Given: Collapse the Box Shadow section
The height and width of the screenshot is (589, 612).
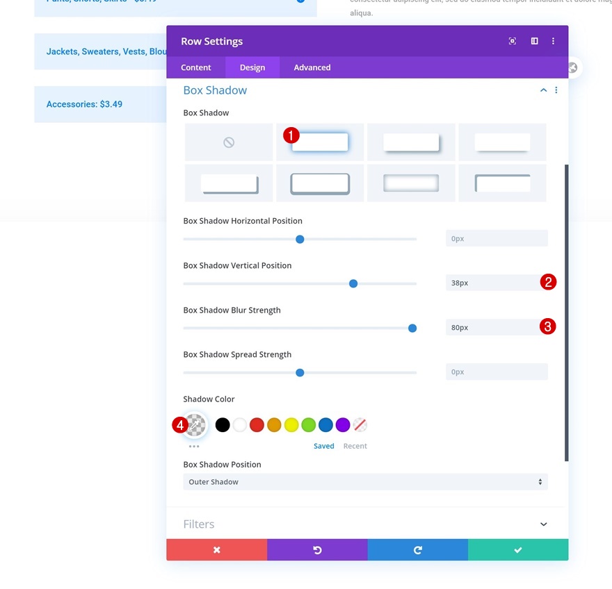Looking at the screenshot, I should tap(543, 90).
